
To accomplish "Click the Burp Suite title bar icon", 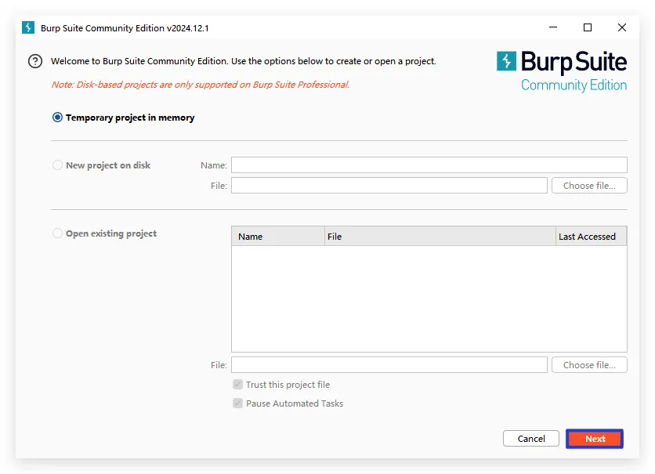I will click(x=28, y=28).
